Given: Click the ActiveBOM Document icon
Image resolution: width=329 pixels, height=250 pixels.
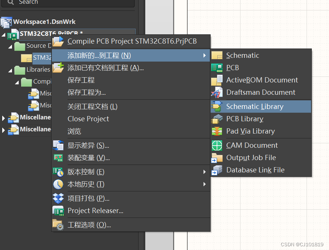Looking at the screenshot, I should pyautogui.click(x=217, y=80).
